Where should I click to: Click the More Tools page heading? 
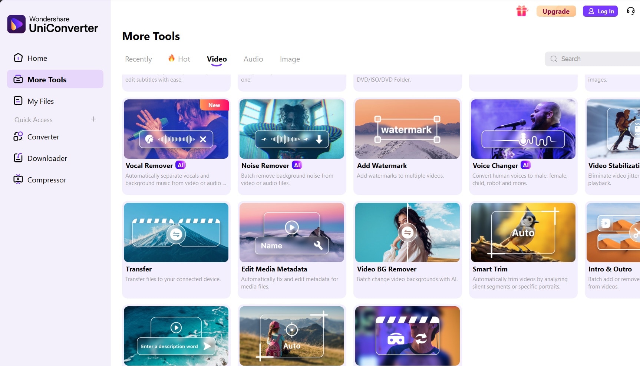[151, 36]
